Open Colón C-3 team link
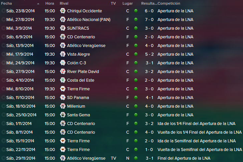243x162 pixels. pyautogui.click(x=76, y=63)
